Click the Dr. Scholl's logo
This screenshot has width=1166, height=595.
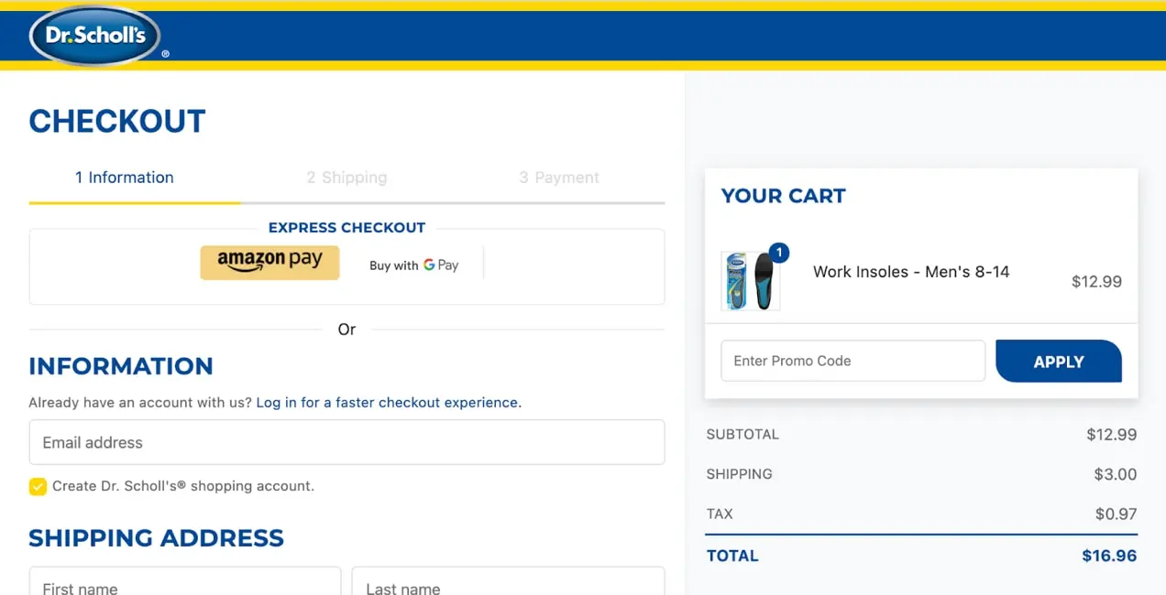tap(95, 37)
